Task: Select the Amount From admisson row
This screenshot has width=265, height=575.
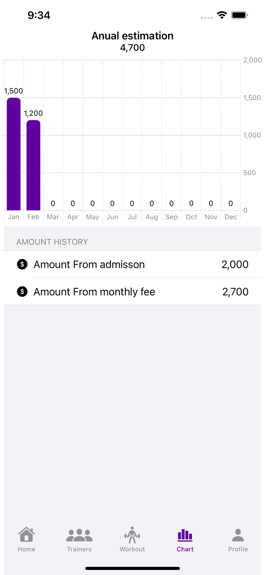Action: tap(132, 264)
